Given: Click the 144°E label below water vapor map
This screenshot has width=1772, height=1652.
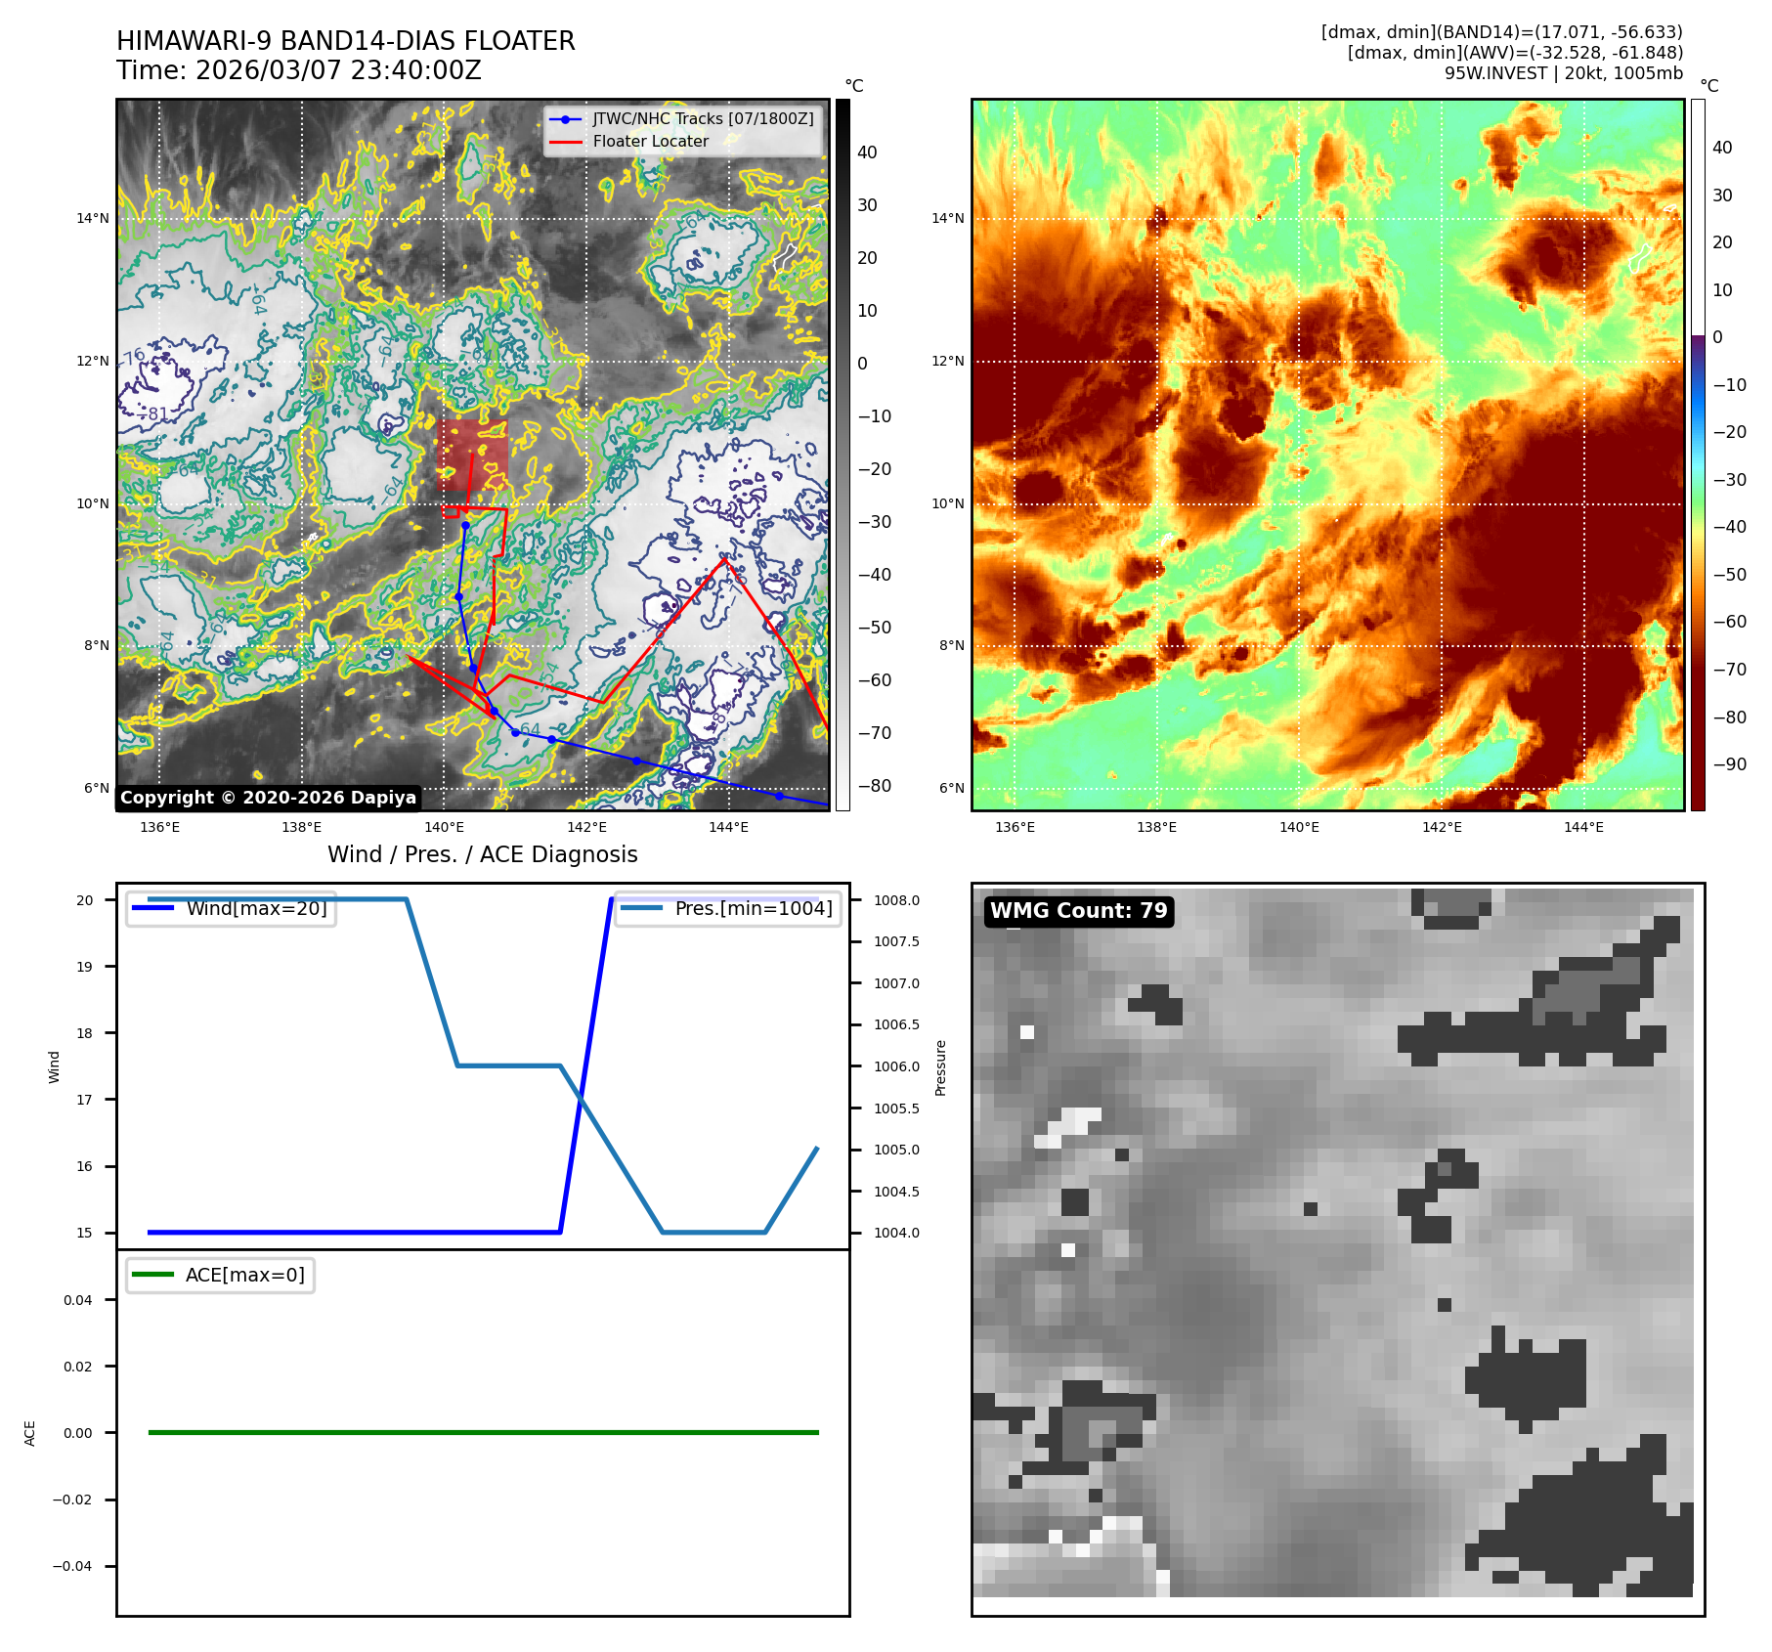Looking at the screenshot, I should pos(1582,827).
